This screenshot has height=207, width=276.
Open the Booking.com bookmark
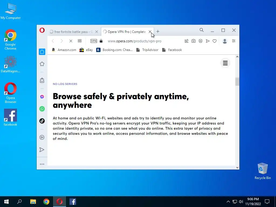tap(114, 50)
